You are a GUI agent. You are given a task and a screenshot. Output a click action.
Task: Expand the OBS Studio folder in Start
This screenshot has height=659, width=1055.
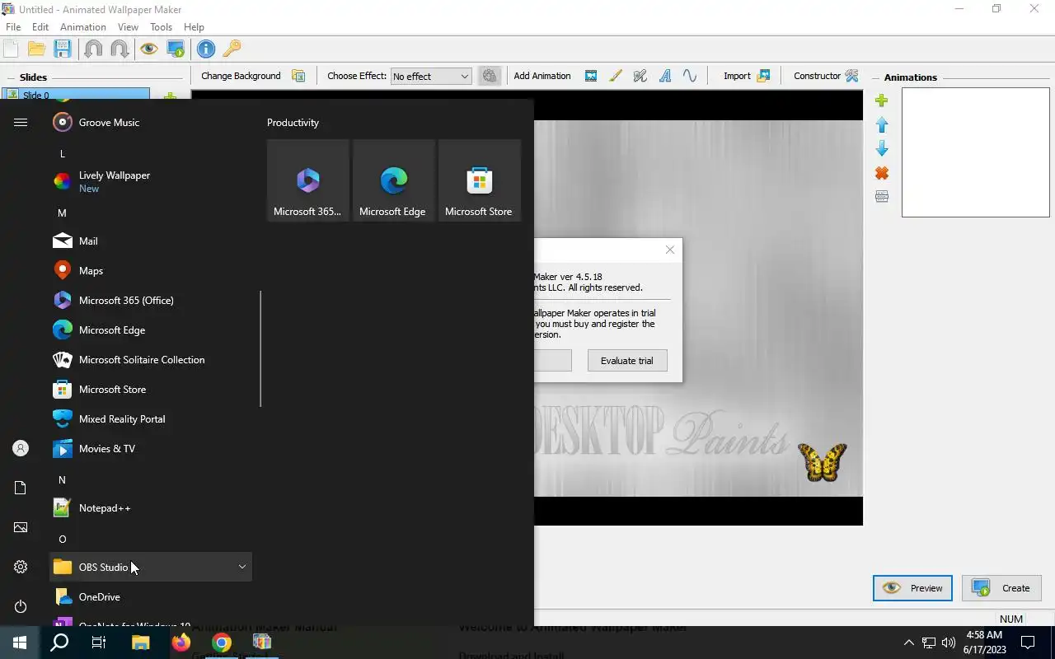[x=151, y=567]
